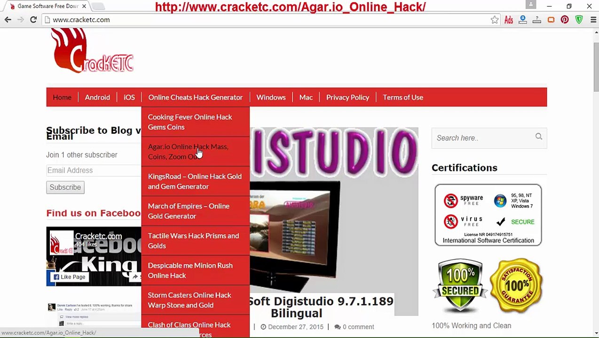This screenshot has width=599, height=338.
Task: Reload the page using the refresh icon
Action: [33, 20]
